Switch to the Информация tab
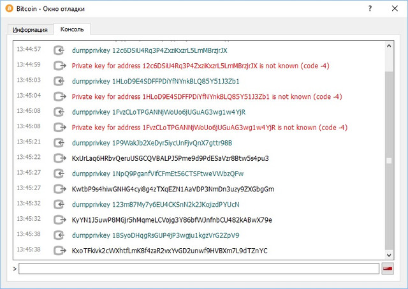This screenshot has width=408, height=289. pyautogui.click(x=30, y=30)
